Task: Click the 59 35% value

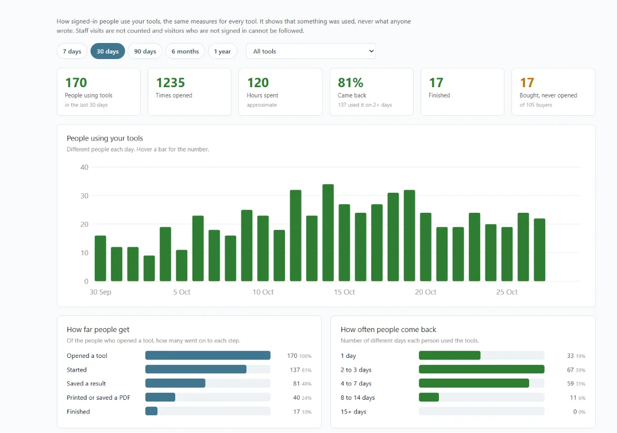Action: click(576, 384)
